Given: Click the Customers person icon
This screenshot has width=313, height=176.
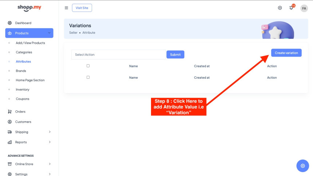Looking at the screenshot, I should (x=10, y=122).
